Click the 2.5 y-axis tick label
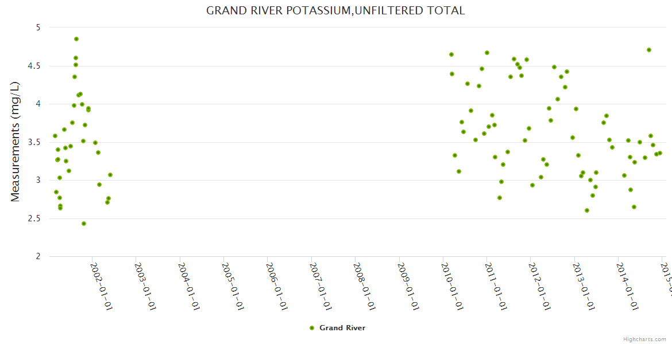This screenshot has height=344, width=672. tap(34, 218)
